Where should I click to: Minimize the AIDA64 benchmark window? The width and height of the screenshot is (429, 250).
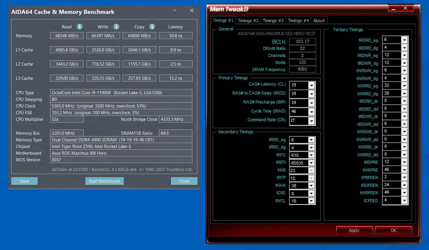click(175, 10)
